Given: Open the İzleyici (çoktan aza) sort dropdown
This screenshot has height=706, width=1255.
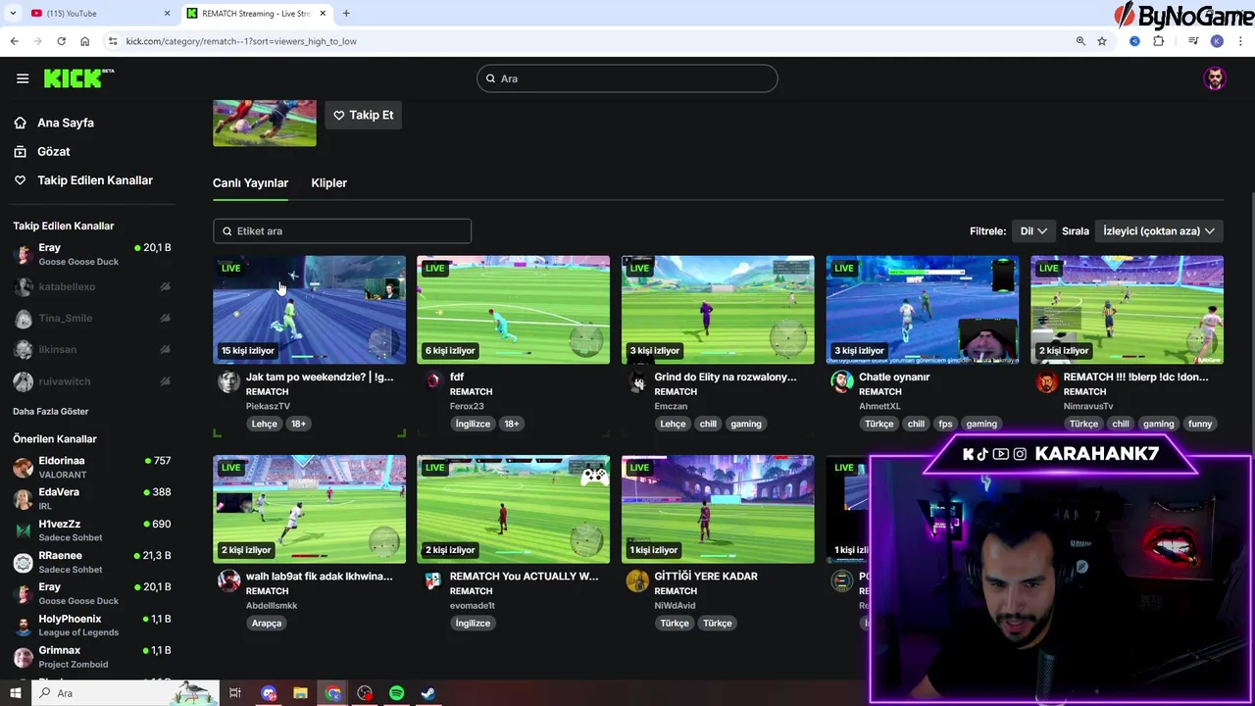Looking at the screenshot, I should 1159,230.
